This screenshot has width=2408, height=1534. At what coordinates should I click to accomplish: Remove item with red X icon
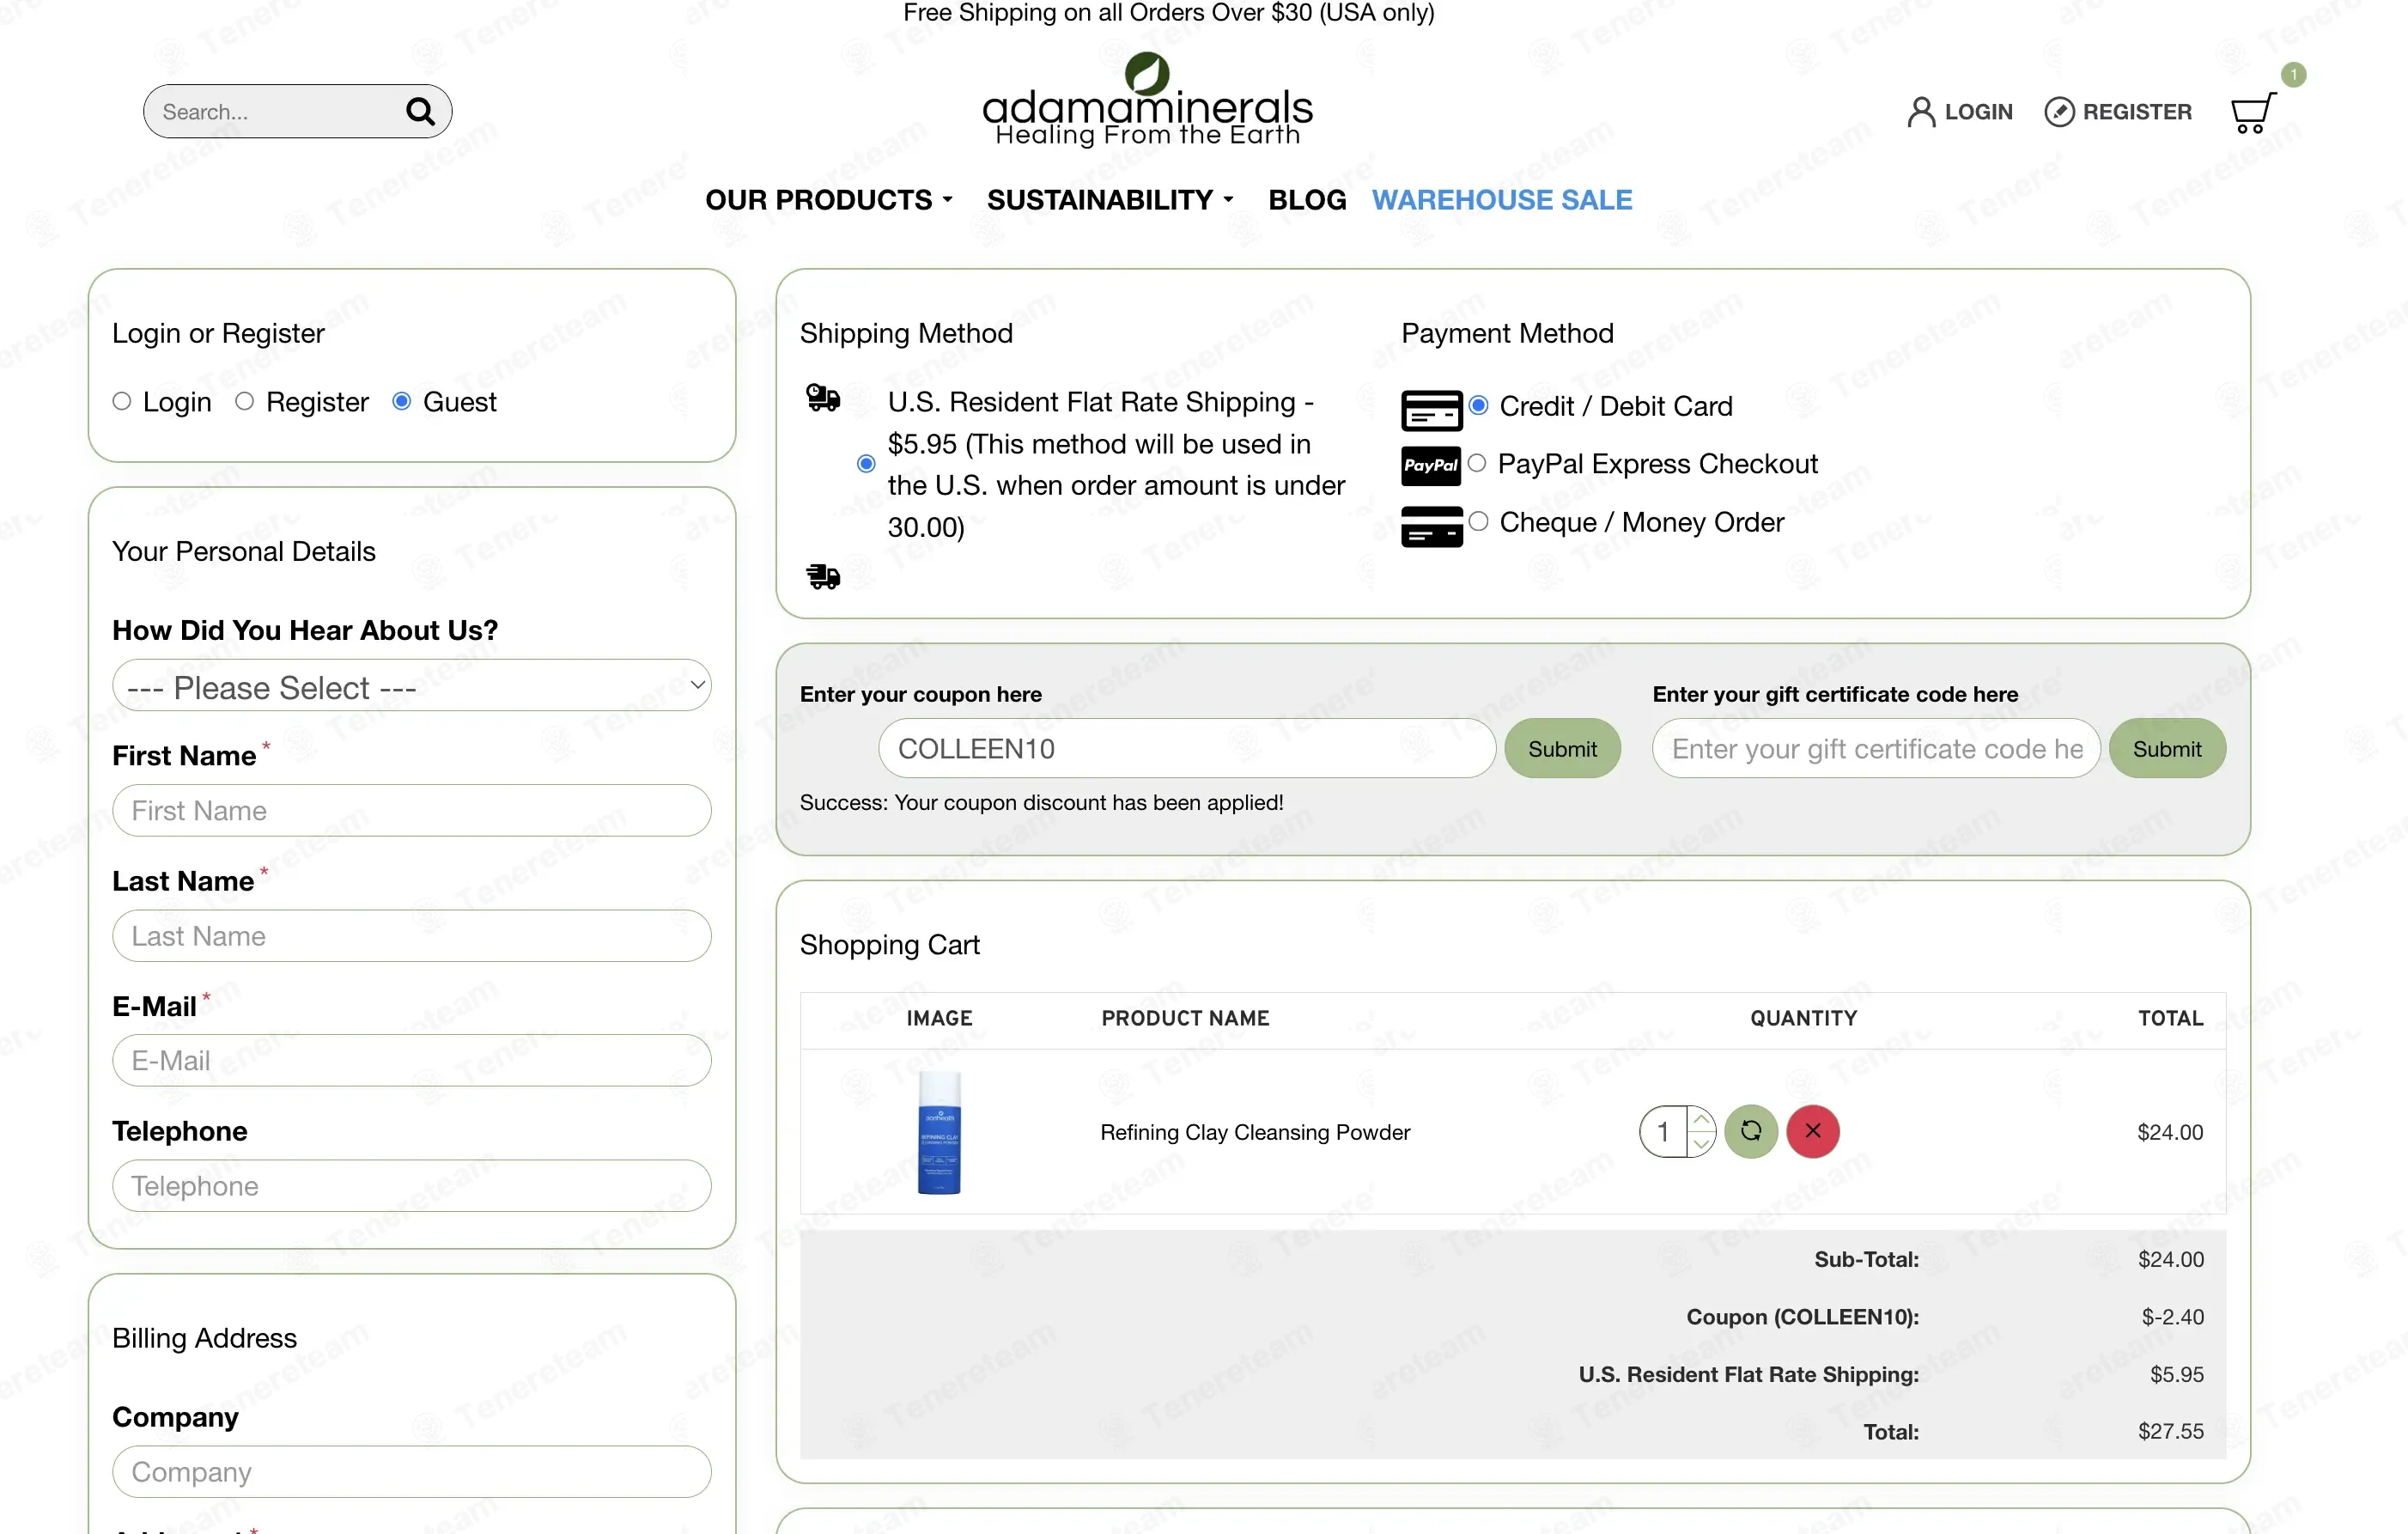click(x=1813, y=1131)
